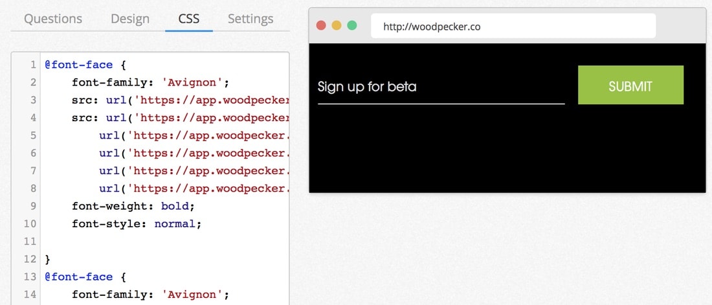Click the first @font-face rule

coord(78,65)
